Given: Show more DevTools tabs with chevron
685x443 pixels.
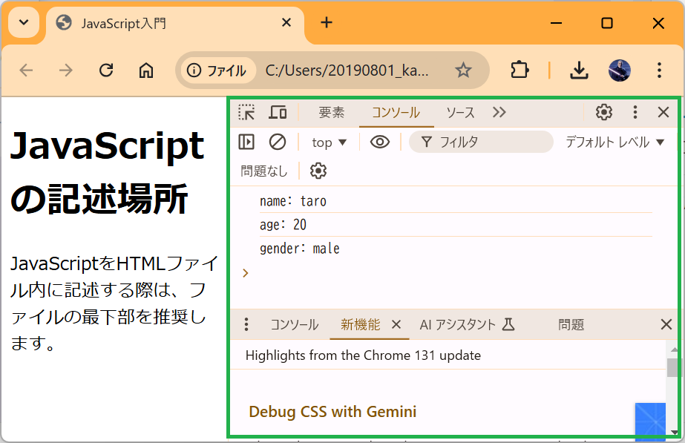Looking at the screenshot, I should pyautogui.click(x=499, y=112).
